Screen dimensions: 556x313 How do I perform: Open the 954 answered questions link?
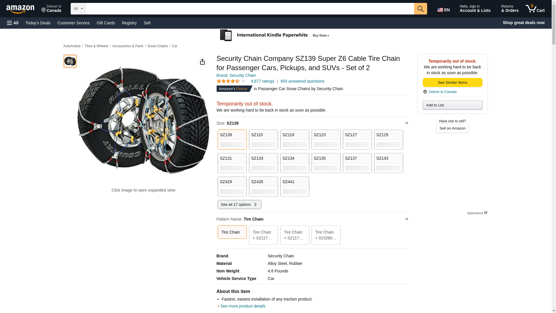(302, 81)
